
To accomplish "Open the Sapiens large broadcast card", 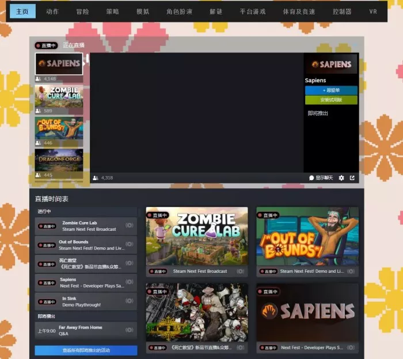I will click(x=307, y=312).
